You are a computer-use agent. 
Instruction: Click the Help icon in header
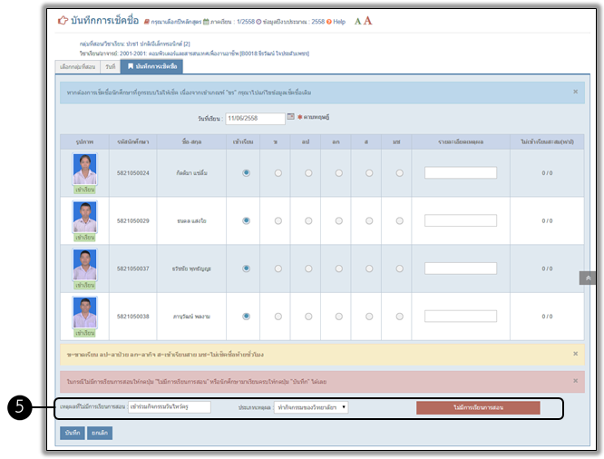pos(330,21)
